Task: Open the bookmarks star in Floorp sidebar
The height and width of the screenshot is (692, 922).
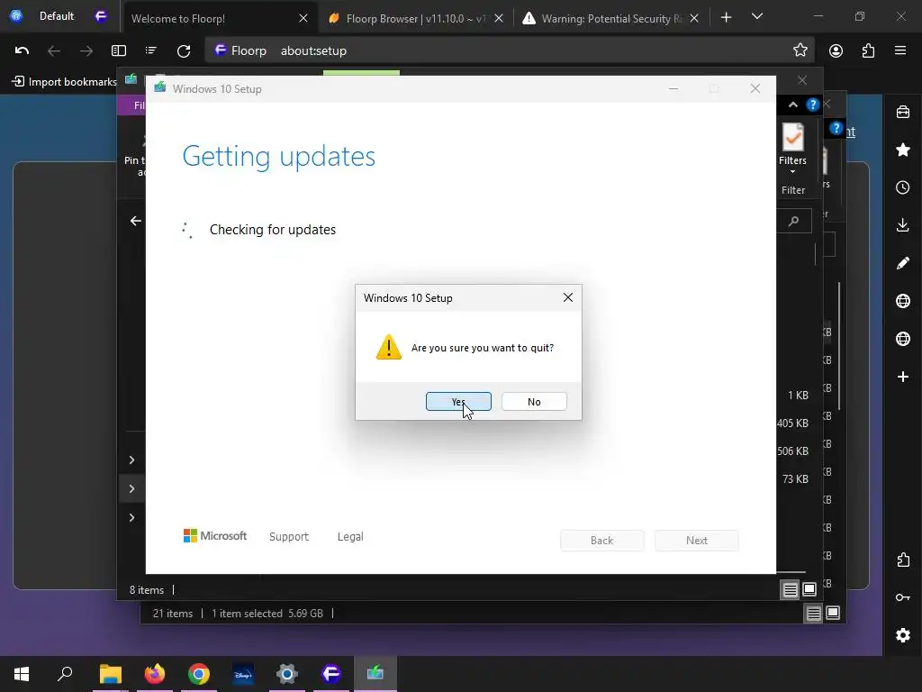Action: tap(902, 150)
